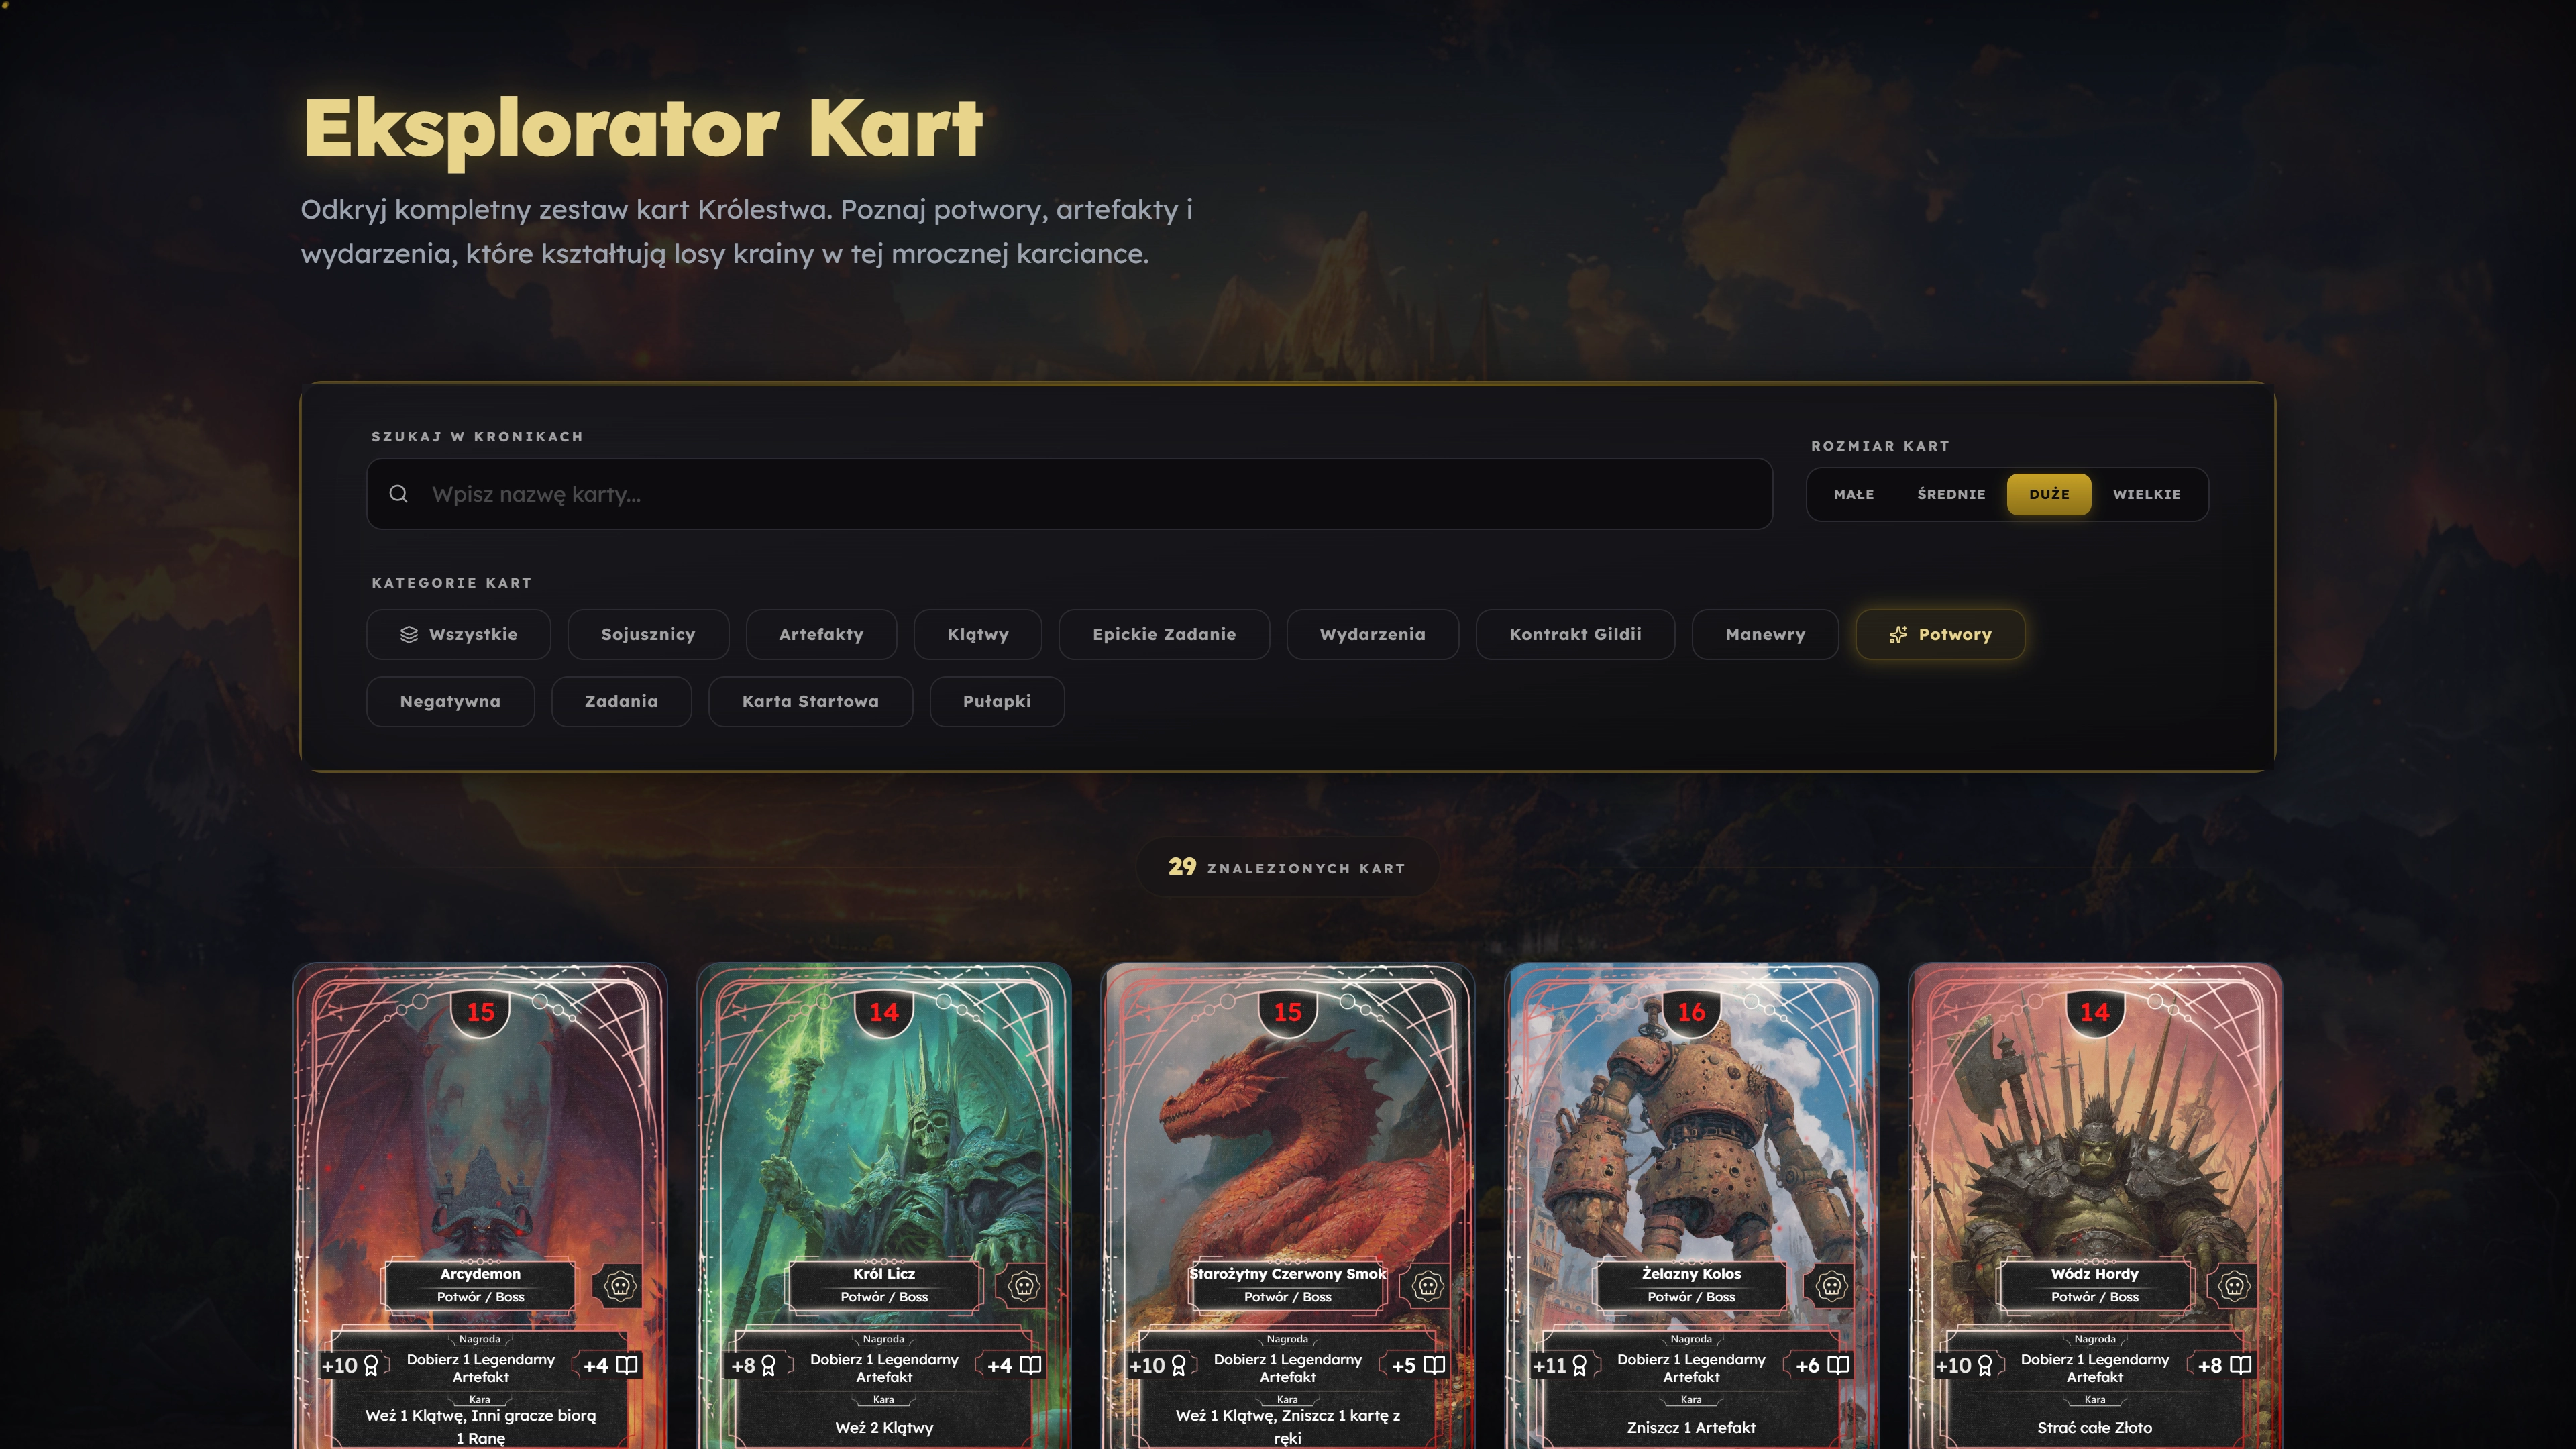Click the skull badge on Arcydemon card

coord(619,1286)
